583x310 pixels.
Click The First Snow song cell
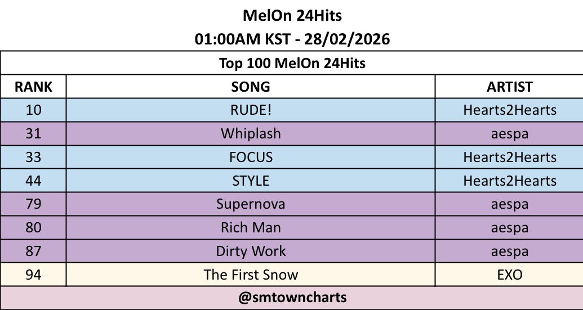coord(251,275)
